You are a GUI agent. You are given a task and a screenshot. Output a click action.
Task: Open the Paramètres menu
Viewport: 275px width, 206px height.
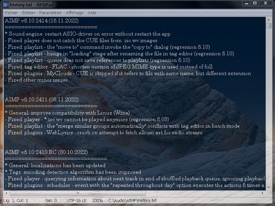point(50,13)
